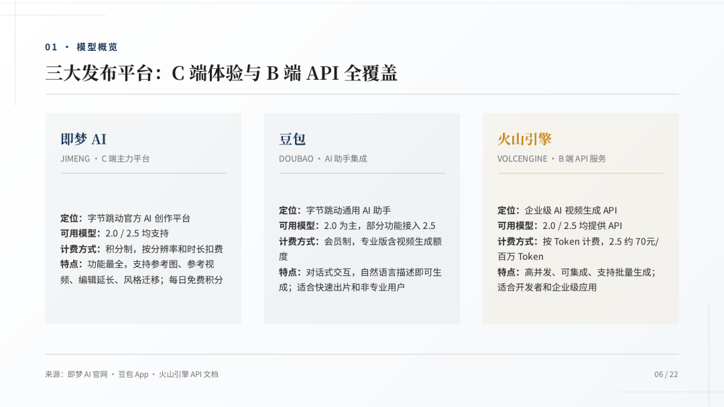Click text '特点：高并发、可集成、支持批量生成；'
724x407 pixels.
pos(577,272)
